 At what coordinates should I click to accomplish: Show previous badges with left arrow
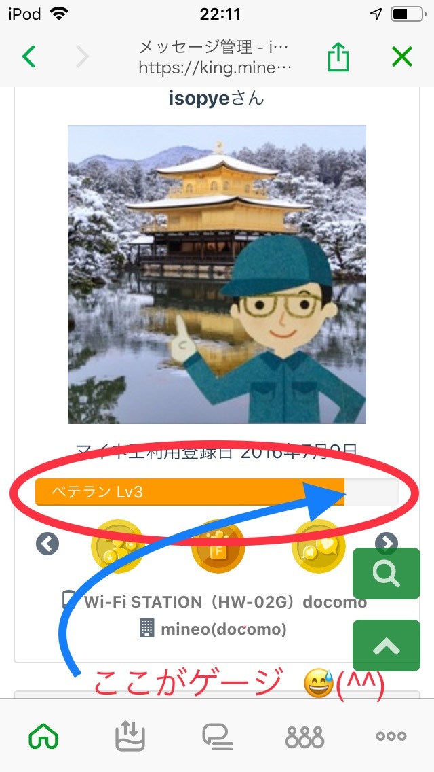pyautogui.click(x=47, y=544)
